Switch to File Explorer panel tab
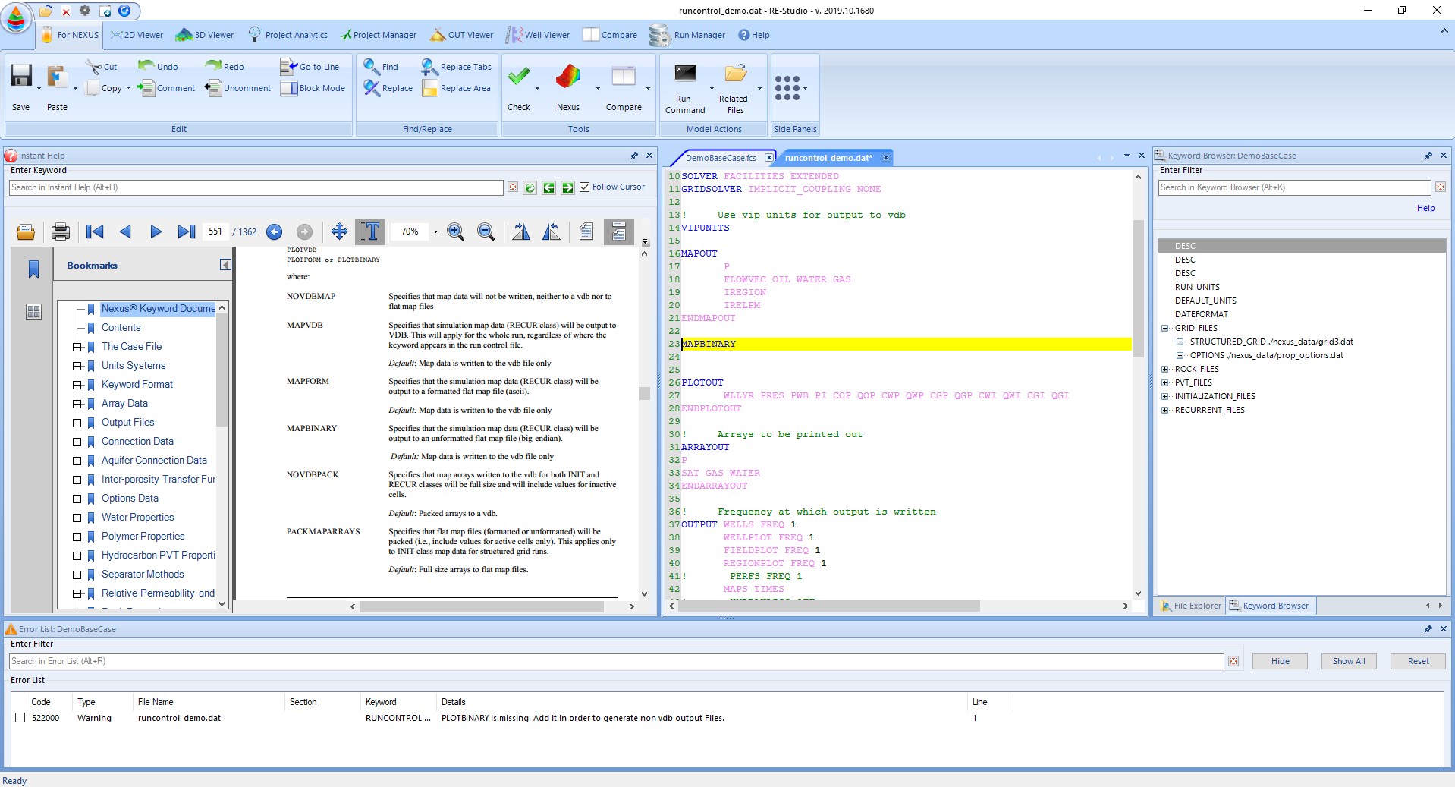 coord(1191,606)
